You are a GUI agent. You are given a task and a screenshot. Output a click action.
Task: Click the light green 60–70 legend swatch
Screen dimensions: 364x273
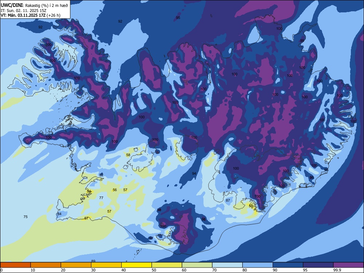coord(197,265)
